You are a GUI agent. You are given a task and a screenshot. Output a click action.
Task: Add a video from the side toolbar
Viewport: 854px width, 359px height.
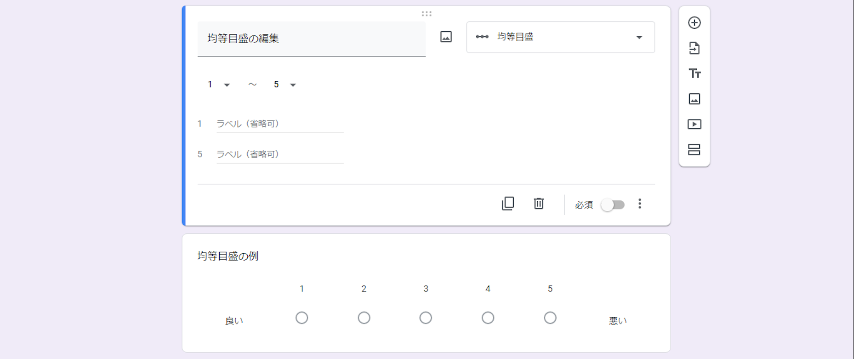coord(694,124)
